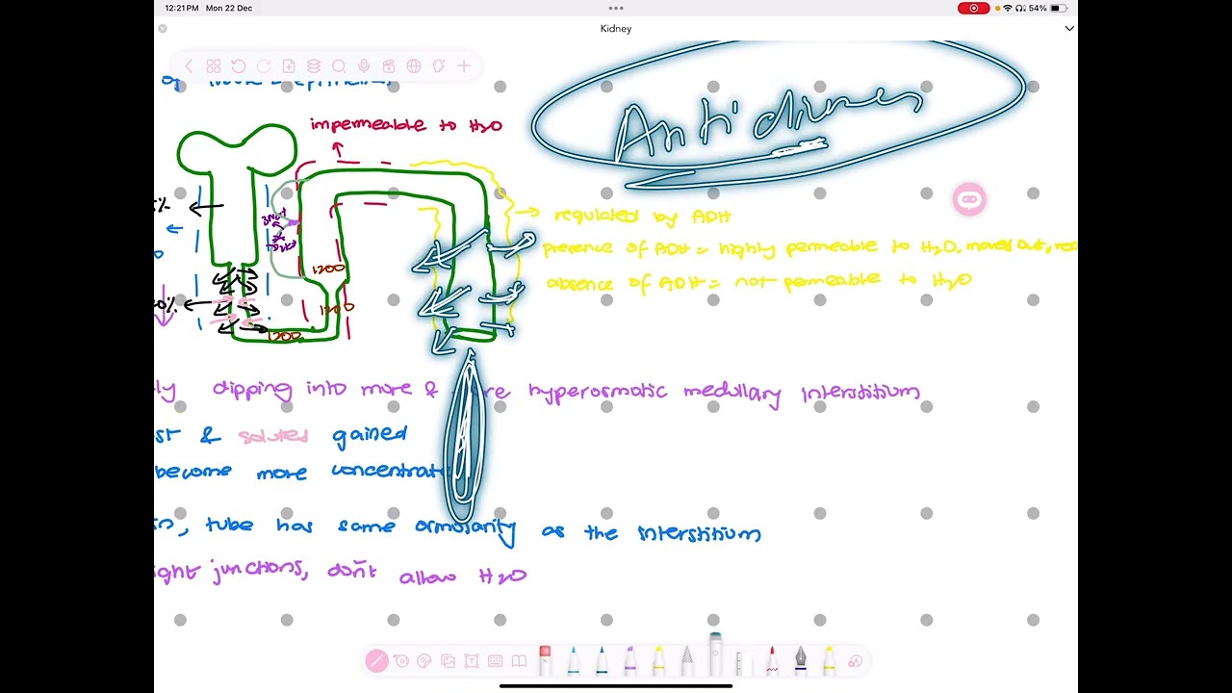Tap the plus icon in top toolbar
Viewport: 1232px width, 693px height.
pyautogui.click(x=464, y=66)
